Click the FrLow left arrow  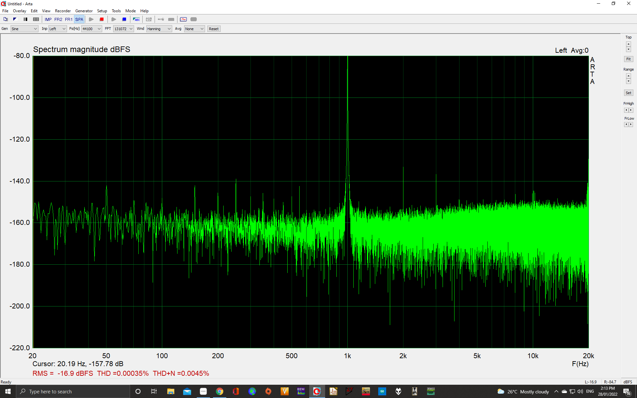[x=626, y=124]
